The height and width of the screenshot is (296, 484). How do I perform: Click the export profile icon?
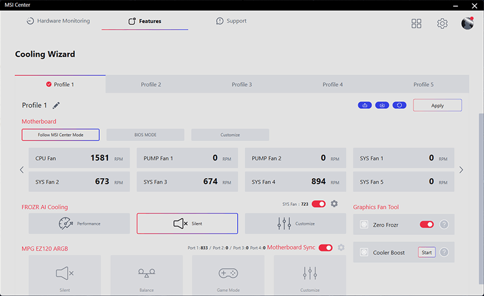click(x=365, y=105)
